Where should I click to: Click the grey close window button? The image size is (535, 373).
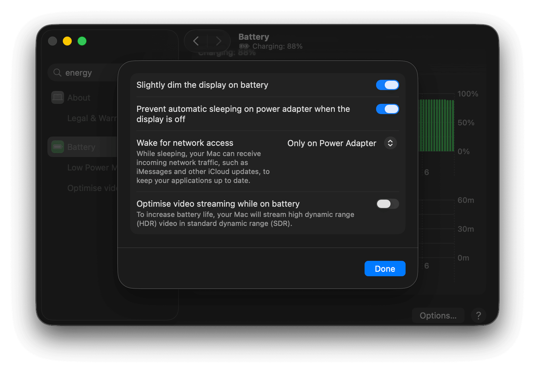tap(53, 41)
